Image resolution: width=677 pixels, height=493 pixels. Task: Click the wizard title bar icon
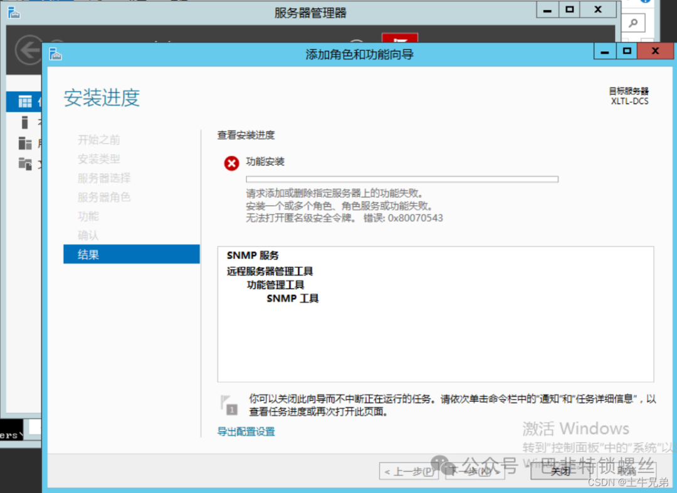coord(55,54)
